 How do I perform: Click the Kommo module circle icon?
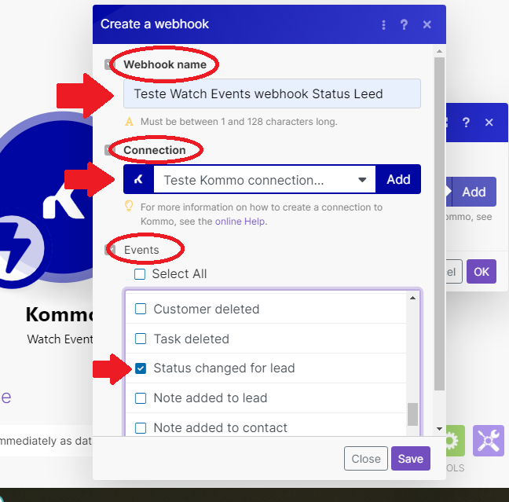pos(46,198)
